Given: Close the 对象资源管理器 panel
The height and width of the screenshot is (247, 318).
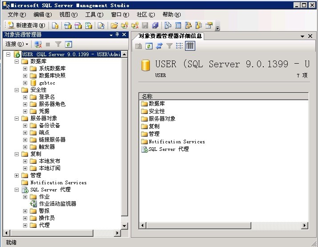Looking at the screenshot, I should (x=124, y=35).
